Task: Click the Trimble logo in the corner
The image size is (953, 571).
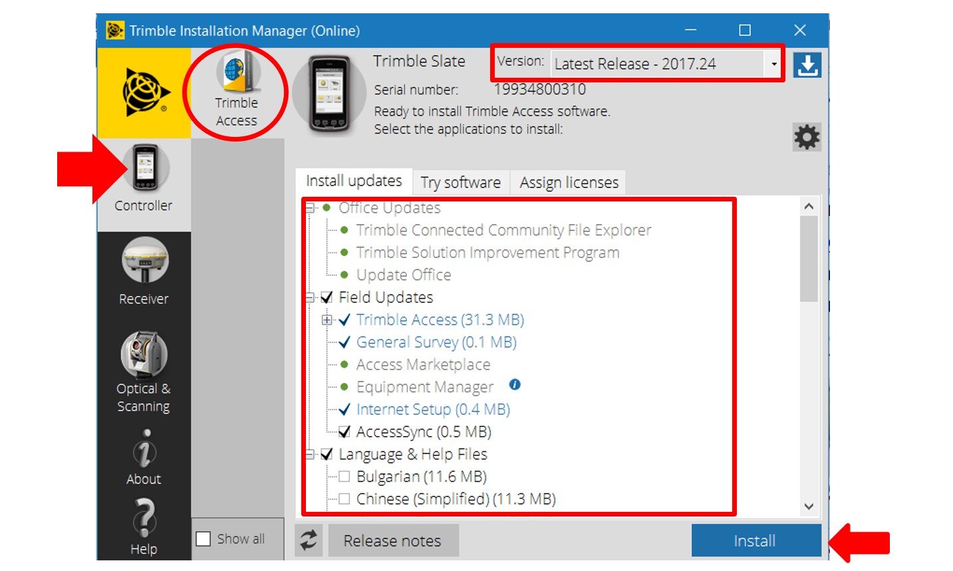Action: coord(144,92)
